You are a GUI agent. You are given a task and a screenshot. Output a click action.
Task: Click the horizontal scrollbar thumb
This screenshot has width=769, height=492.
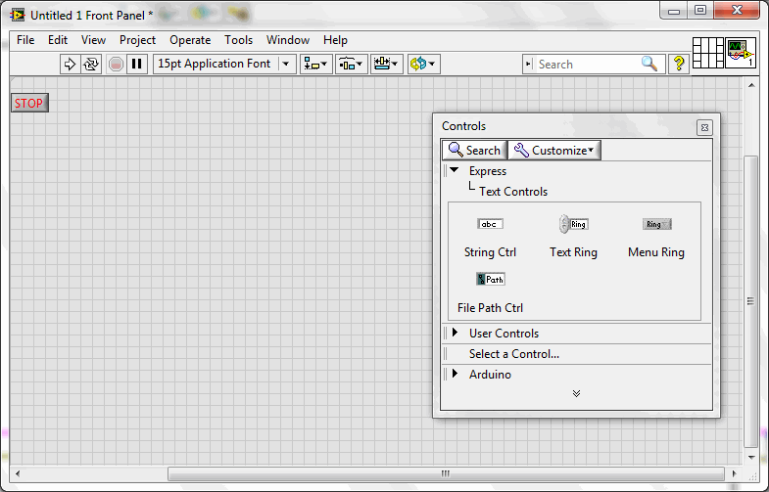coord(446,473)
